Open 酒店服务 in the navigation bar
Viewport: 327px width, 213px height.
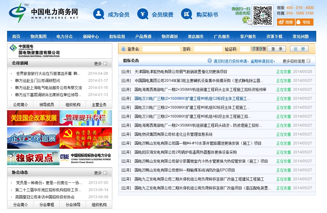[x=196, y=36]
